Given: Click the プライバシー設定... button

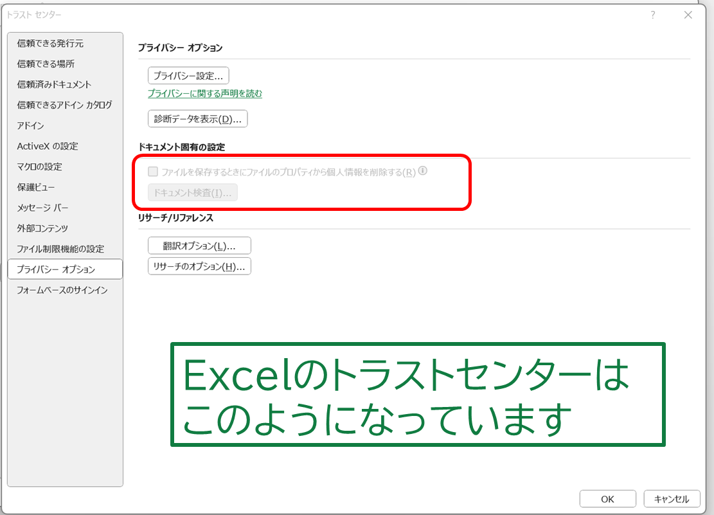Looking at the screenshot, I should pyautogui.click(x=188, y=76).
